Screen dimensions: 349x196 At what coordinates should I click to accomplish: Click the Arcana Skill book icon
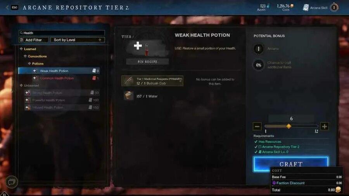point(306,8)
